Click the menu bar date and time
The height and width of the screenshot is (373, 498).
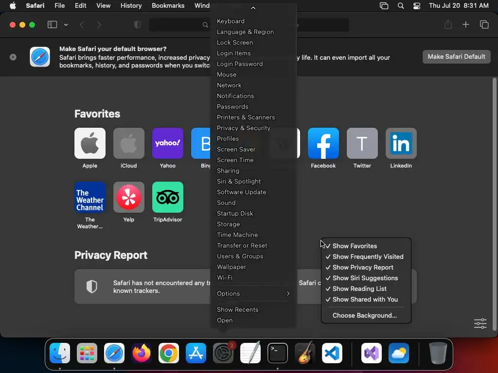pos(459,5)
